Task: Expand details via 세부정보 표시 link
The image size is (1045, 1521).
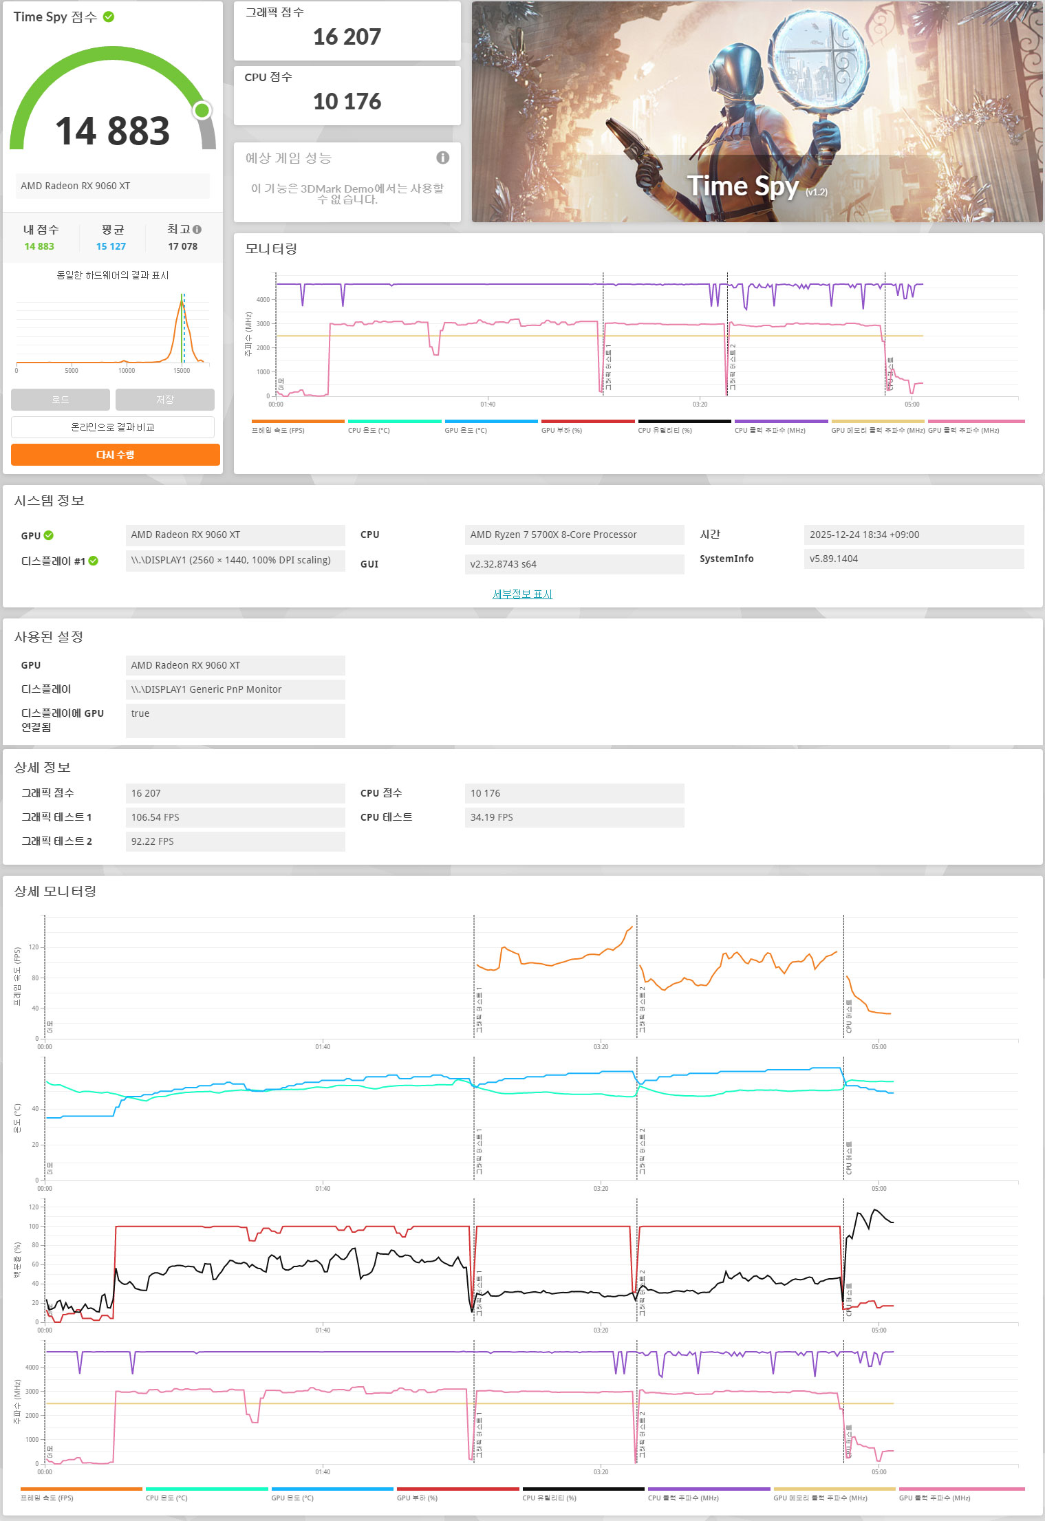Action: tap(522, 594)
